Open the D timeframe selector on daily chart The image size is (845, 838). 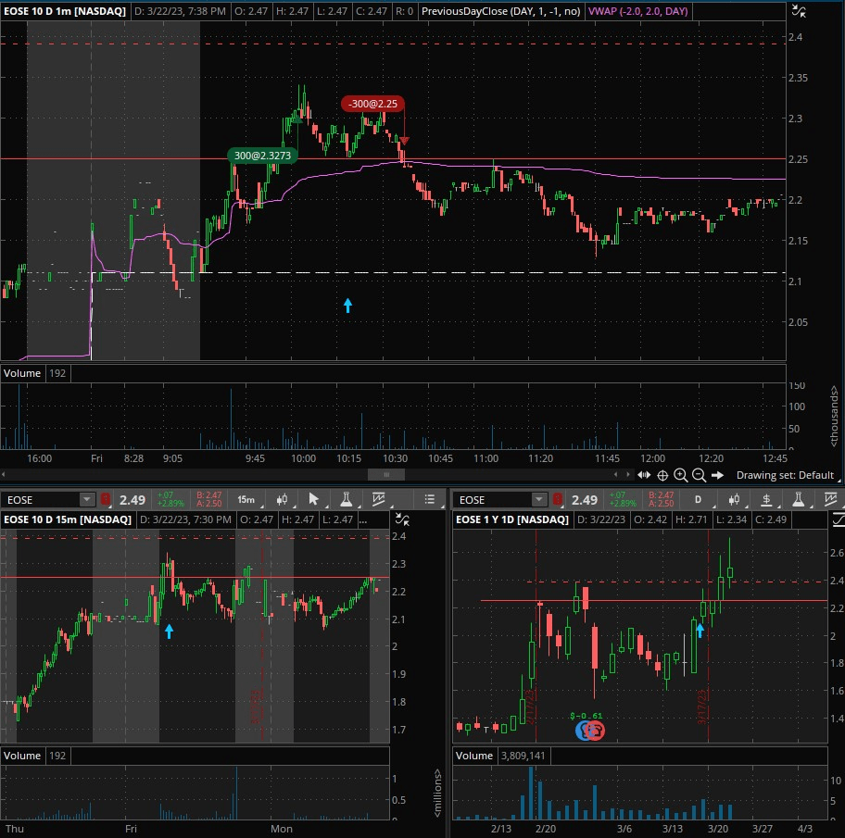699,500
